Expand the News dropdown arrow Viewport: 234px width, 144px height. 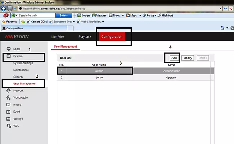pos(123,16)
